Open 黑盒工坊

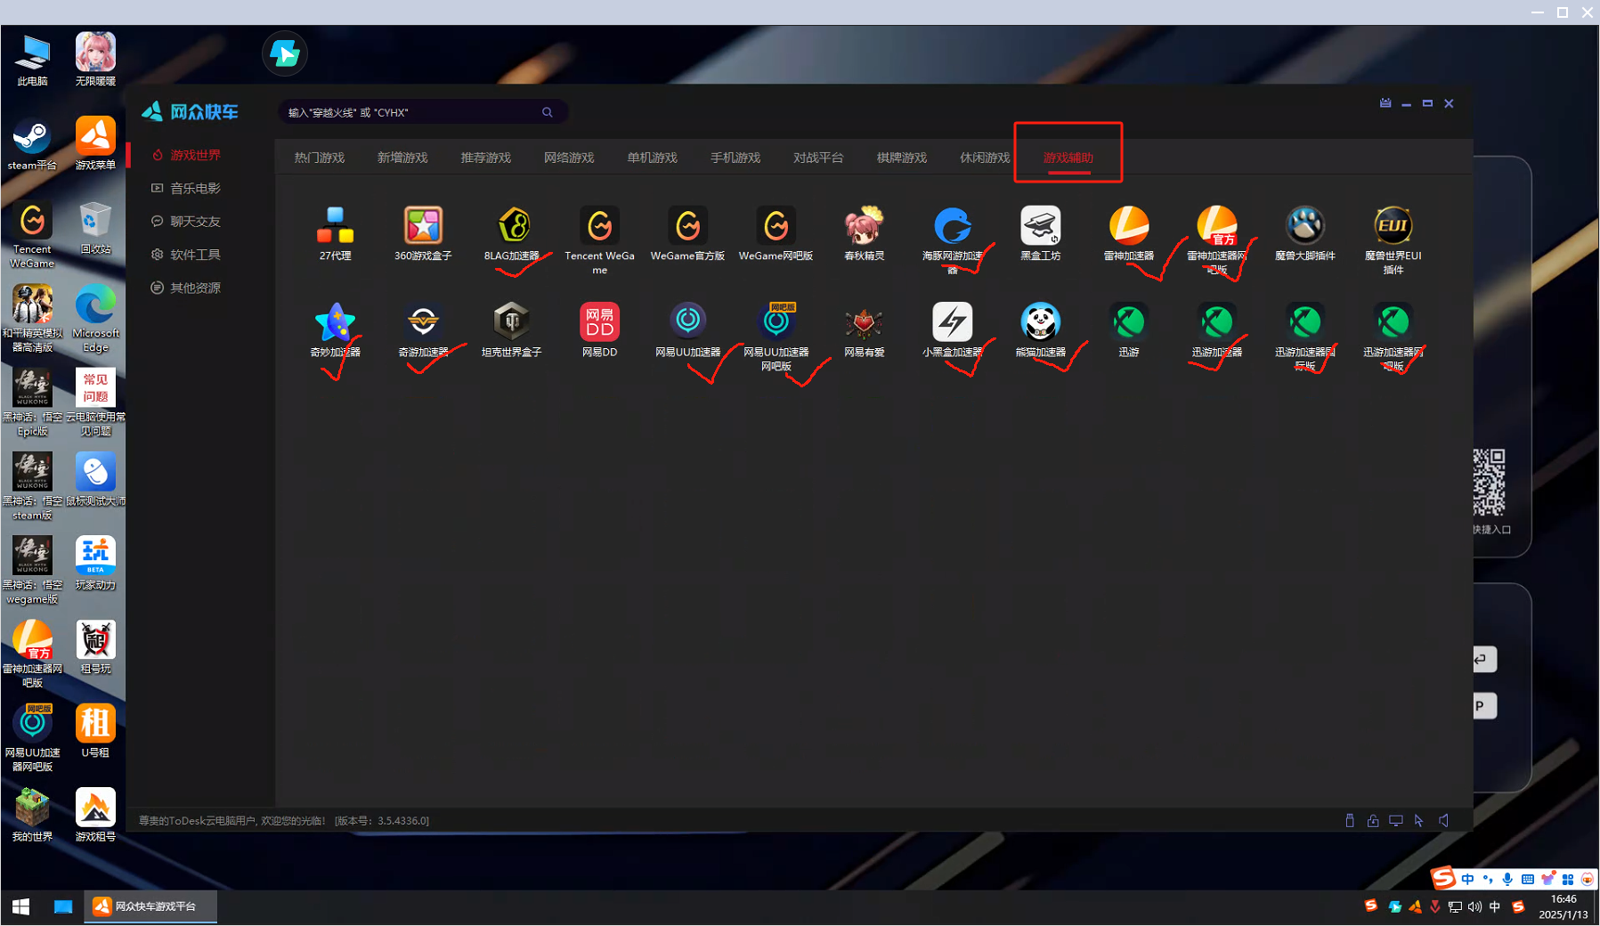pos(1040,226)
